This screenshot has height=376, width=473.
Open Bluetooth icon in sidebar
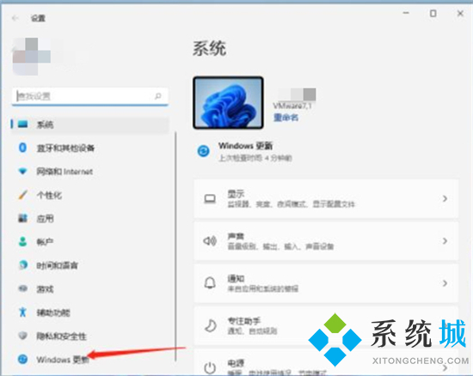pyautogui.click(x=22, y=148)
